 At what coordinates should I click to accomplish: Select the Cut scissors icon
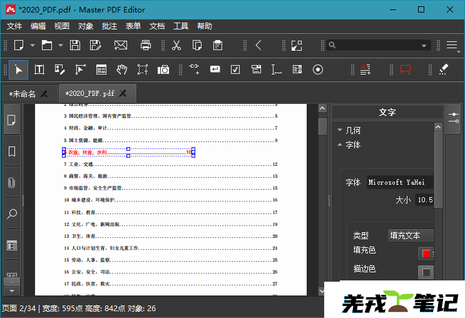(176, 45)
